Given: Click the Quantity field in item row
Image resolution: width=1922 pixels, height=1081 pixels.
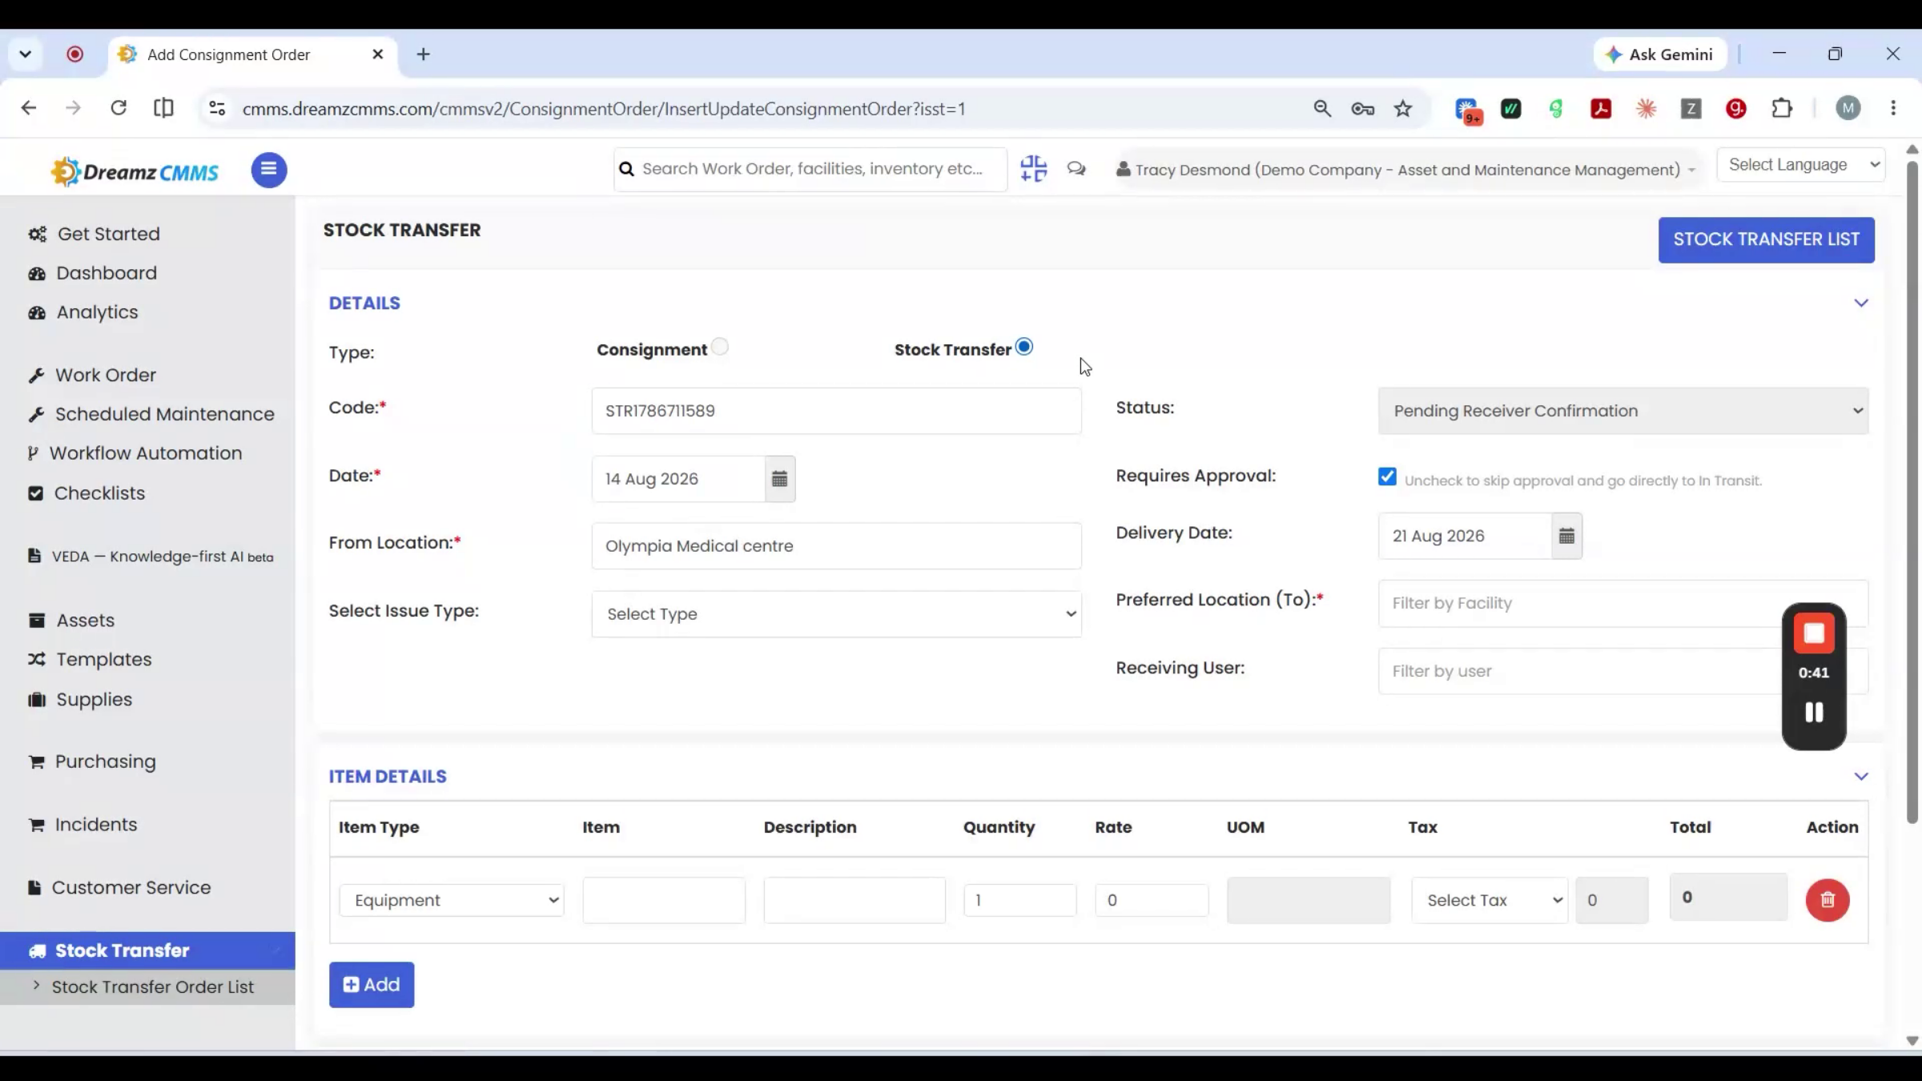Looking at the screenshot, I should coord(1020,900).
